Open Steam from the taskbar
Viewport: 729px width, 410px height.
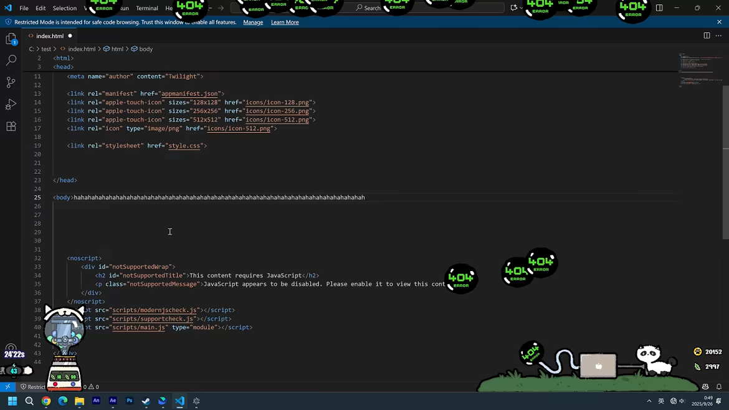146,401
